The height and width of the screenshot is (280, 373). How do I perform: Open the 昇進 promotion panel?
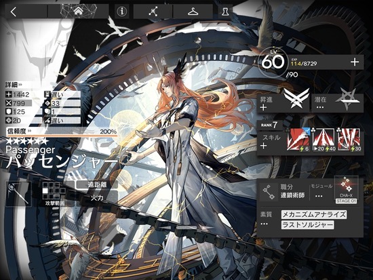[283, 102]
